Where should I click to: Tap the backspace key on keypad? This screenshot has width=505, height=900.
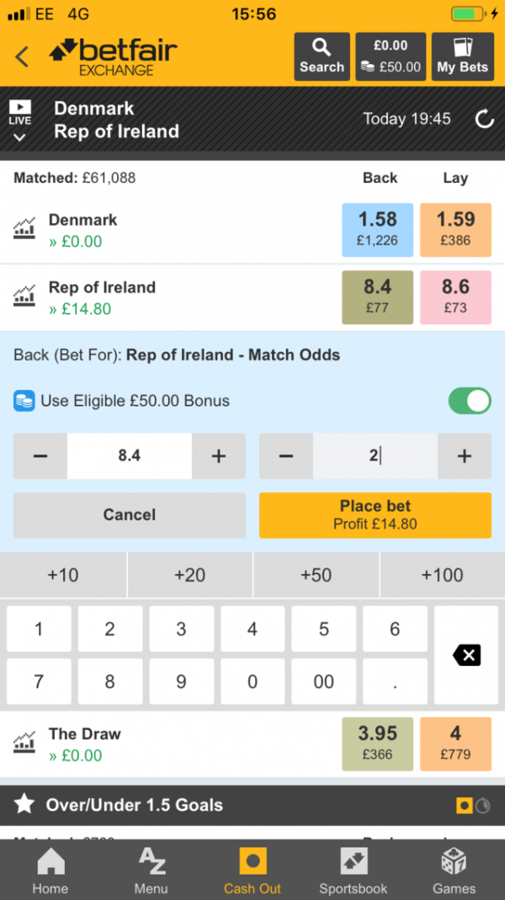coord(466,655)
